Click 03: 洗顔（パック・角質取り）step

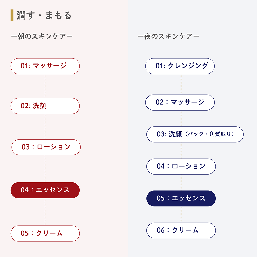click(x=195, y=134)
